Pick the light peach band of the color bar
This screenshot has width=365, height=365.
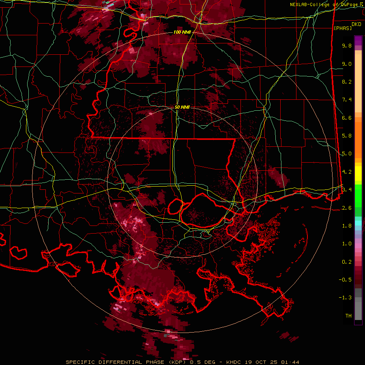(x=358, y=83)
